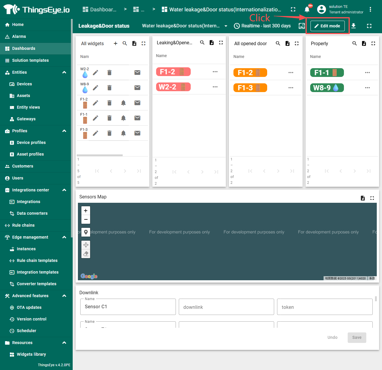Click the pencil edit icon for W2-2

pyautogui.click(x=95, y=73)
